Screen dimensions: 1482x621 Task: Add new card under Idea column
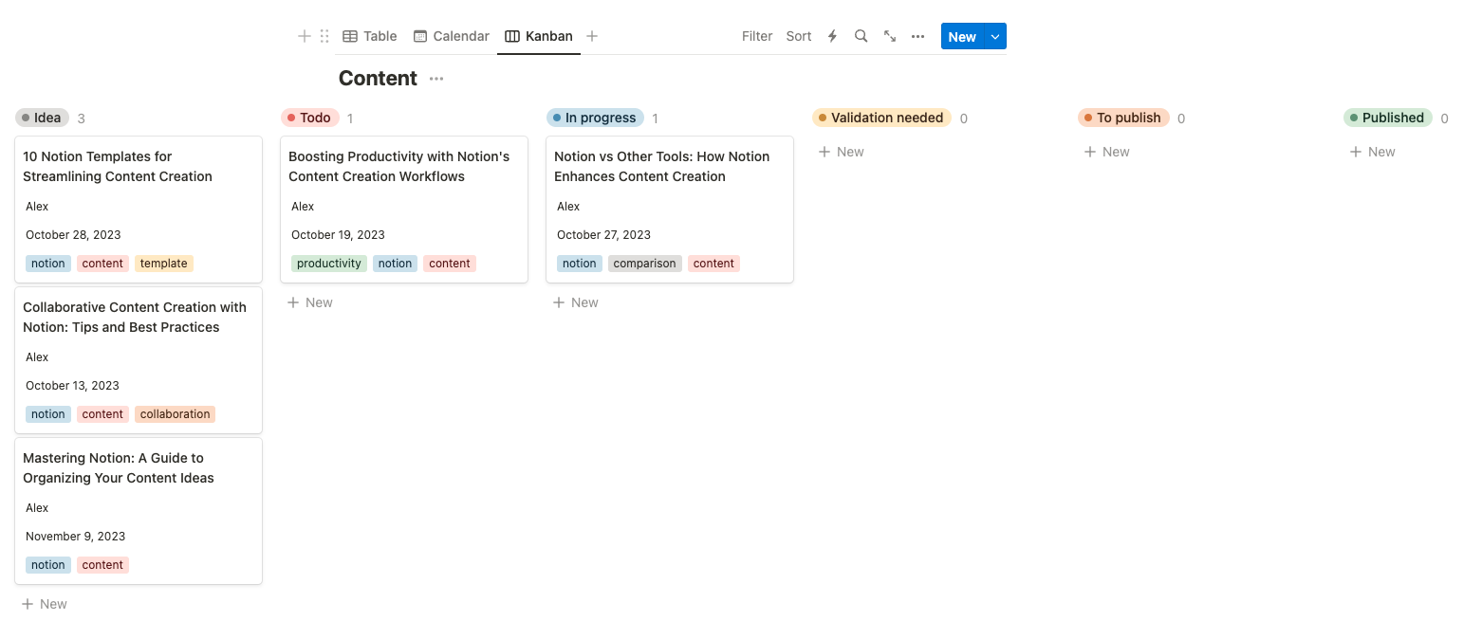(x=45, y=604)
